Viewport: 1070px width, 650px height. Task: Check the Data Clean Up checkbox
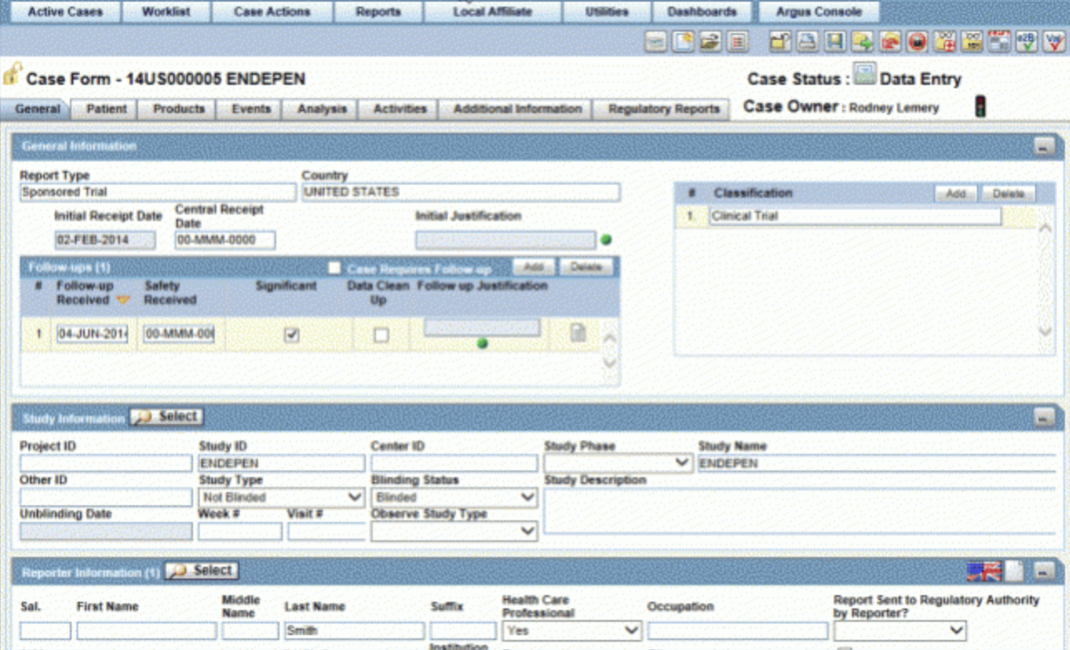380,335
